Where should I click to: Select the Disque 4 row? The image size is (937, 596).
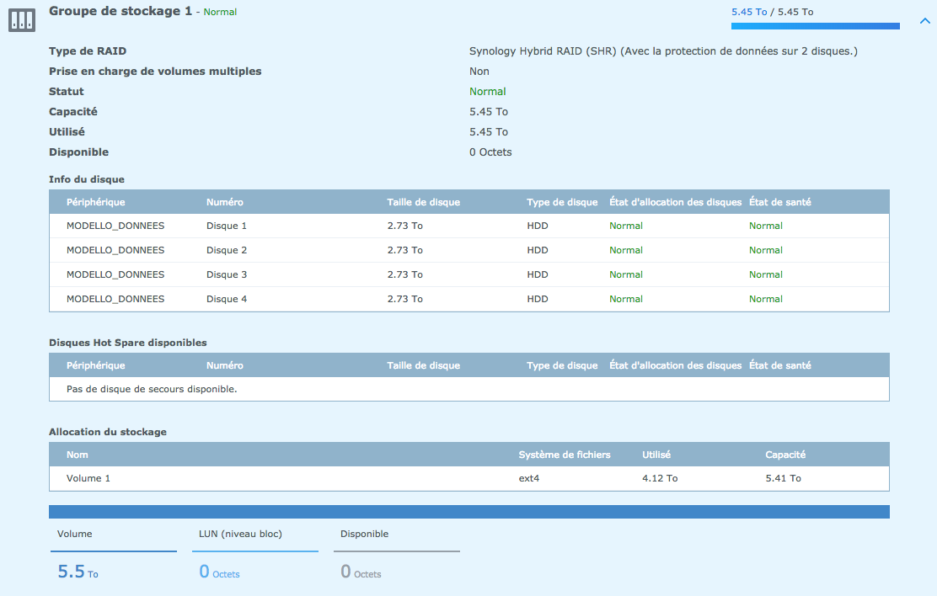(469, 299)
